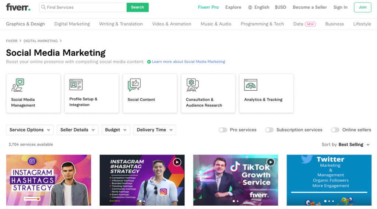The height and width of the screenshot is (209, 377).
Task: Click the Twitter bird on Twitter gig
Action: click(x=307, y=159)
